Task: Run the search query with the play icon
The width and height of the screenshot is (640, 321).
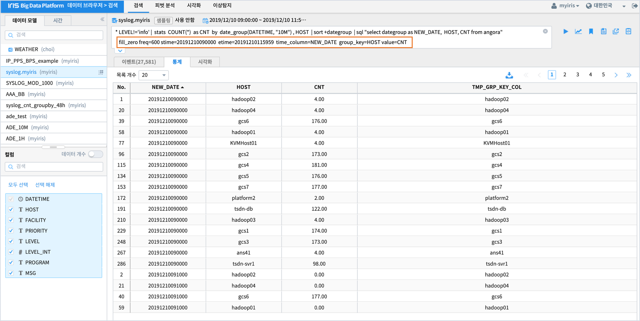Action: pos(565,32)
